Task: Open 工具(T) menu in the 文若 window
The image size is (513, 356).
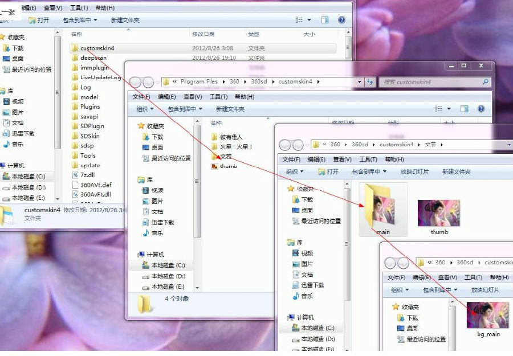Action: (368, 159)
